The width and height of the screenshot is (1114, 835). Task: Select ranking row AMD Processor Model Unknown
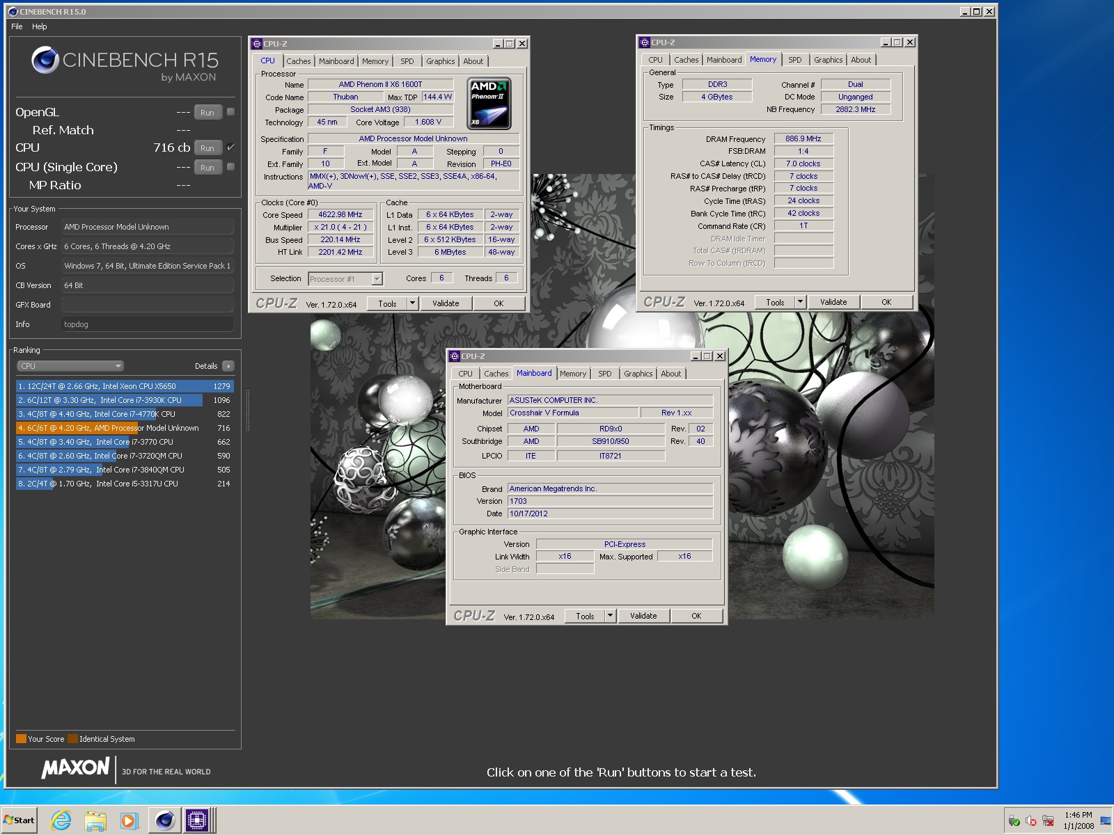(125, 428)
